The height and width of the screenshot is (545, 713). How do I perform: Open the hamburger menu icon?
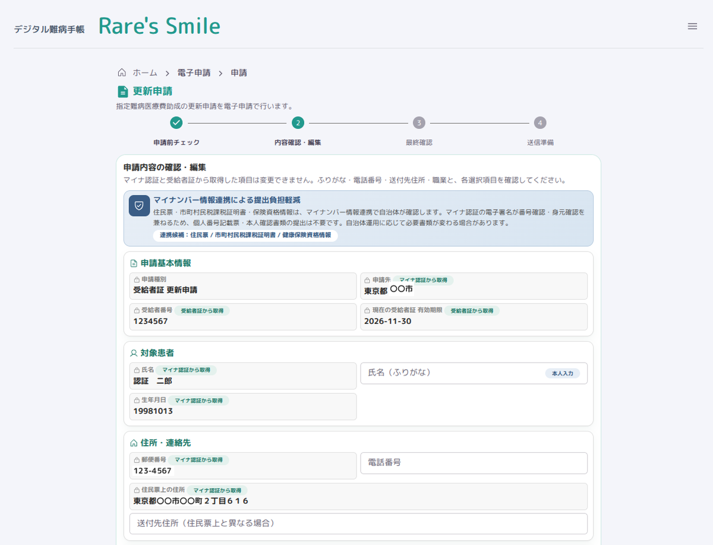click(x=692, y=26)
